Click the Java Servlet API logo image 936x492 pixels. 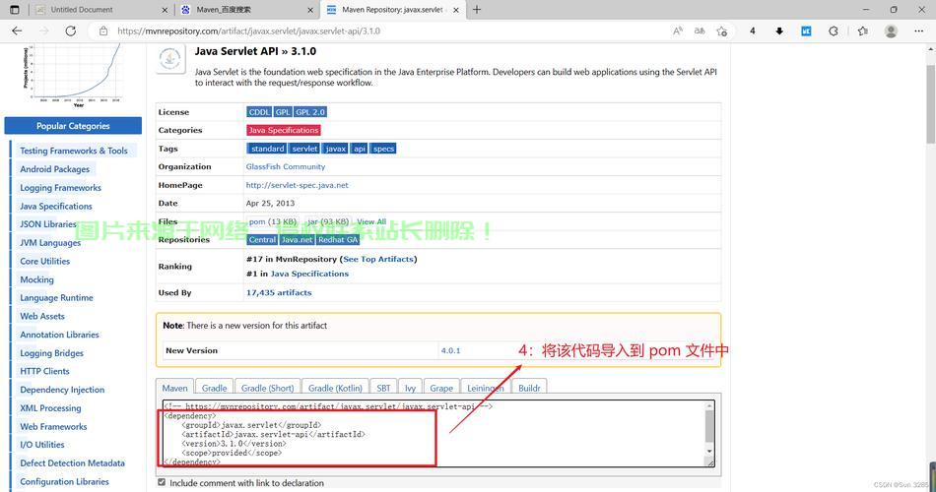(170, 59)
